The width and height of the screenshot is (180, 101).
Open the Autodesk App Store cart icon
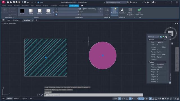(145, 2)
